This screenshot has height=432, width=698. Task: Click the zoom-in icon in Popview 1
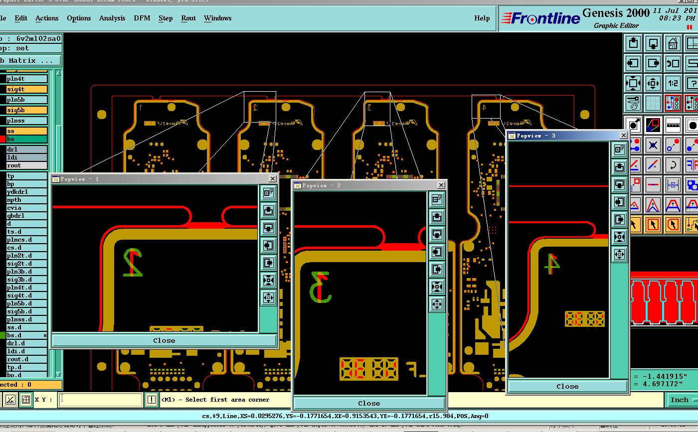coord(268,280)
